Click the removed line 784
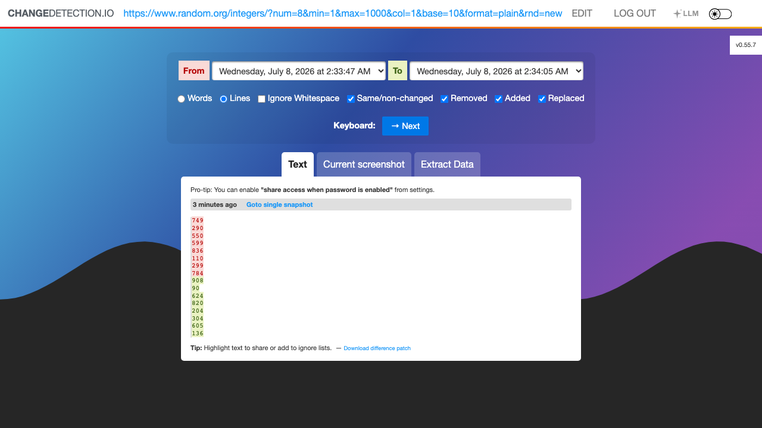This screenshot has height=428, width=762. [x=198, y=273]
